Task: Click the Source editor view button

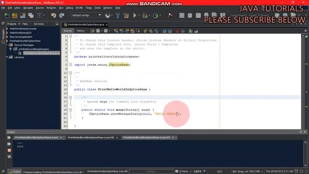Action: (x=68, y=31)
